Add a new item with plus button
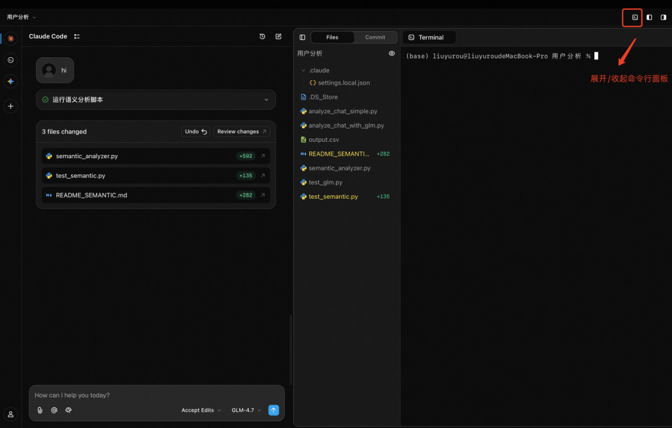Image resolution: width=672 pixels, height=428 pixels. click(x=11, y=106)
